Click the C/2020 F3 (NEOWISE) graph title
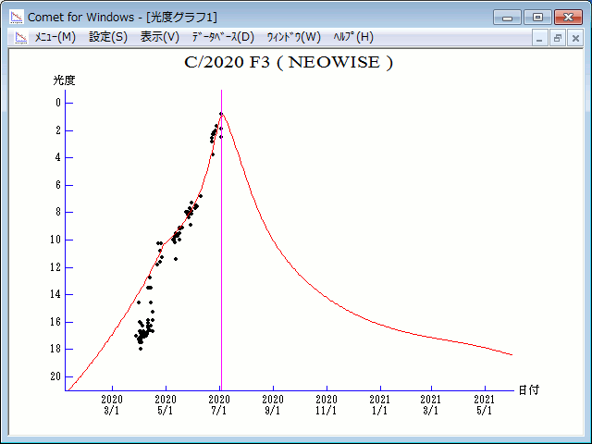The image size is (592, 444). 289,63
